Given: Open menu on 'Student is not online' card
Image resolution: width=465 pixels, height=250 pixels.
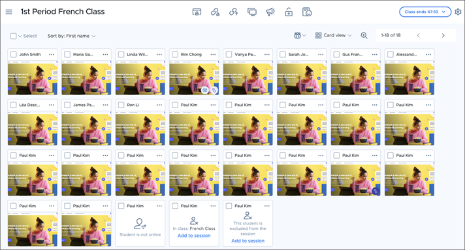Looking at the screenshot, I should pos(159,206).
